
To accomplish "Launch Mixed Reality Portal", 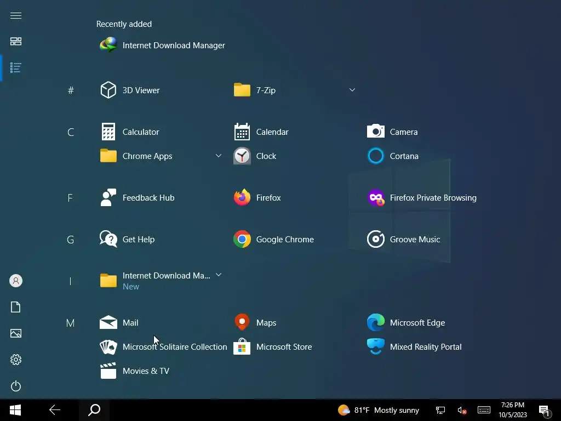I will pyautogui.click(x=414, y=347).
